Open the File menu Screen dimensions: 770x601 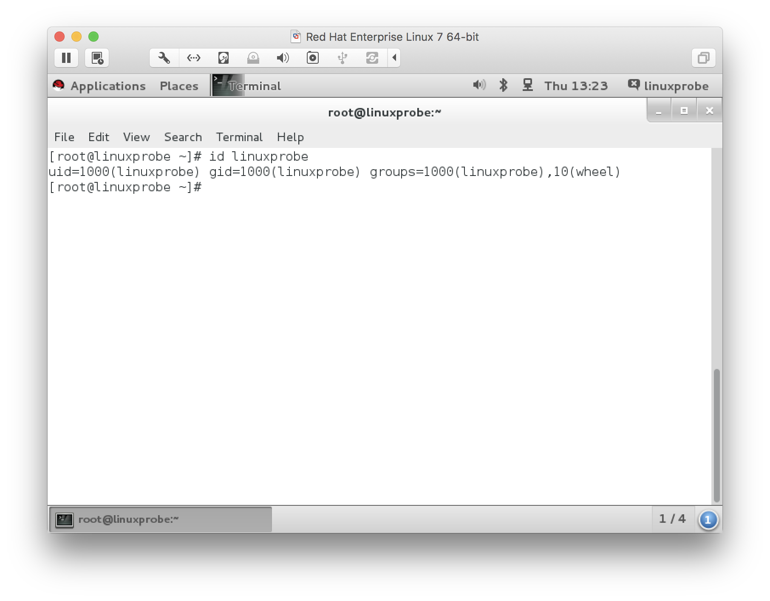(x=64, y=137)
